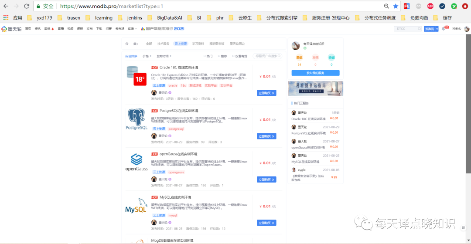The height and width of the screenshot is (244, 471).
Task: Click the Oracle 18c product icon
Action: [x=137, y=76]
